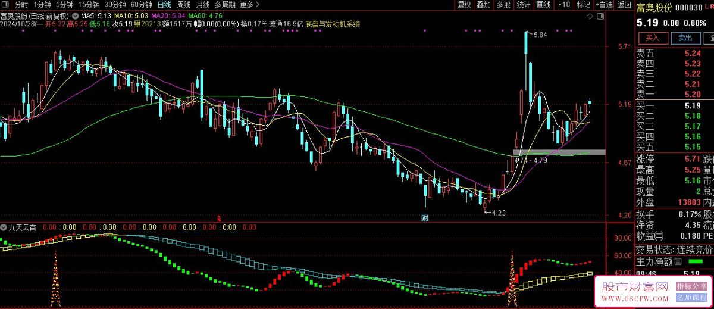Select the 月线 monthly chart tab
The height and width of the screenshot is (309, 714).
click(x=203, y=5)
